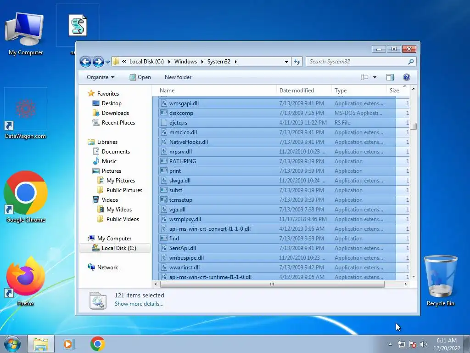
Task: Open the Organize menu
Action: 101,77
